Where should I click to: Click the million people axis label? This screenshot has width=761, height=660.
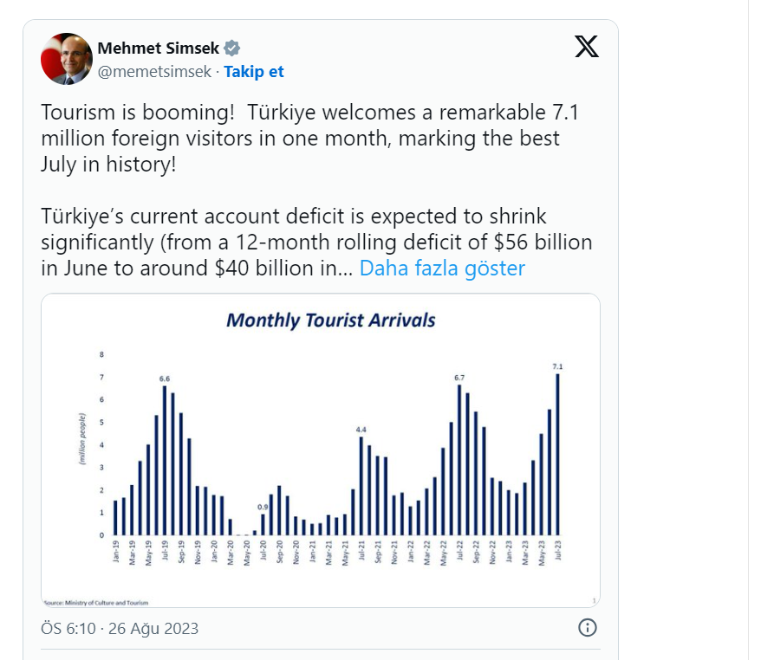pos(82,439)
